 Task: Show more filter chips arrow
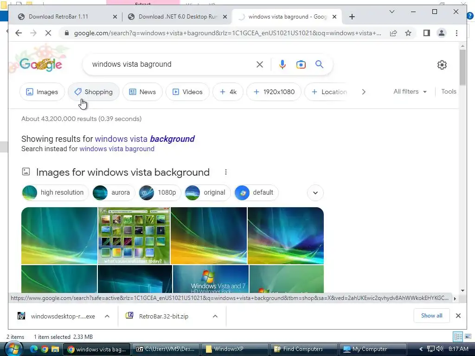(364, 92)
